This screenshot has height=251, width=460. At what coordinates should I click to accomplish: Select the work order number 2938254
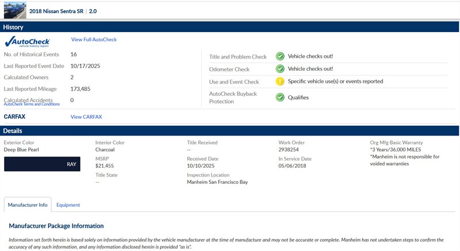pyautogui.click(x=290, y=149)
